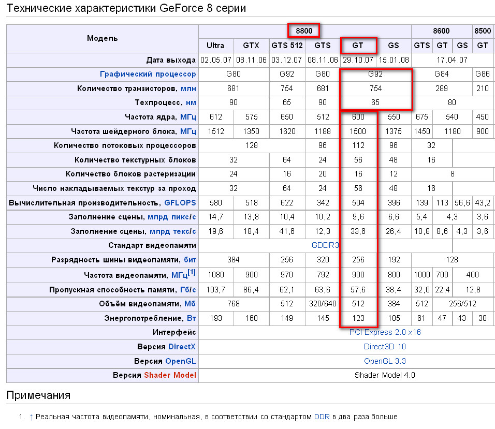Click the Вт link in Энергопотребление row
Screen dimensions: 495x429
coord(191,318)
